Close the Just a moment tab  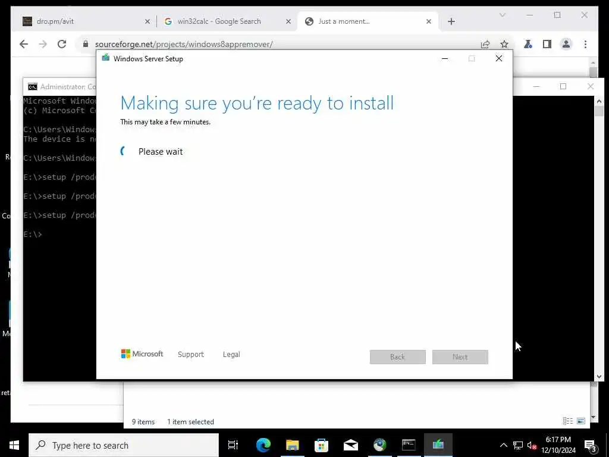(x=429, y=22)
